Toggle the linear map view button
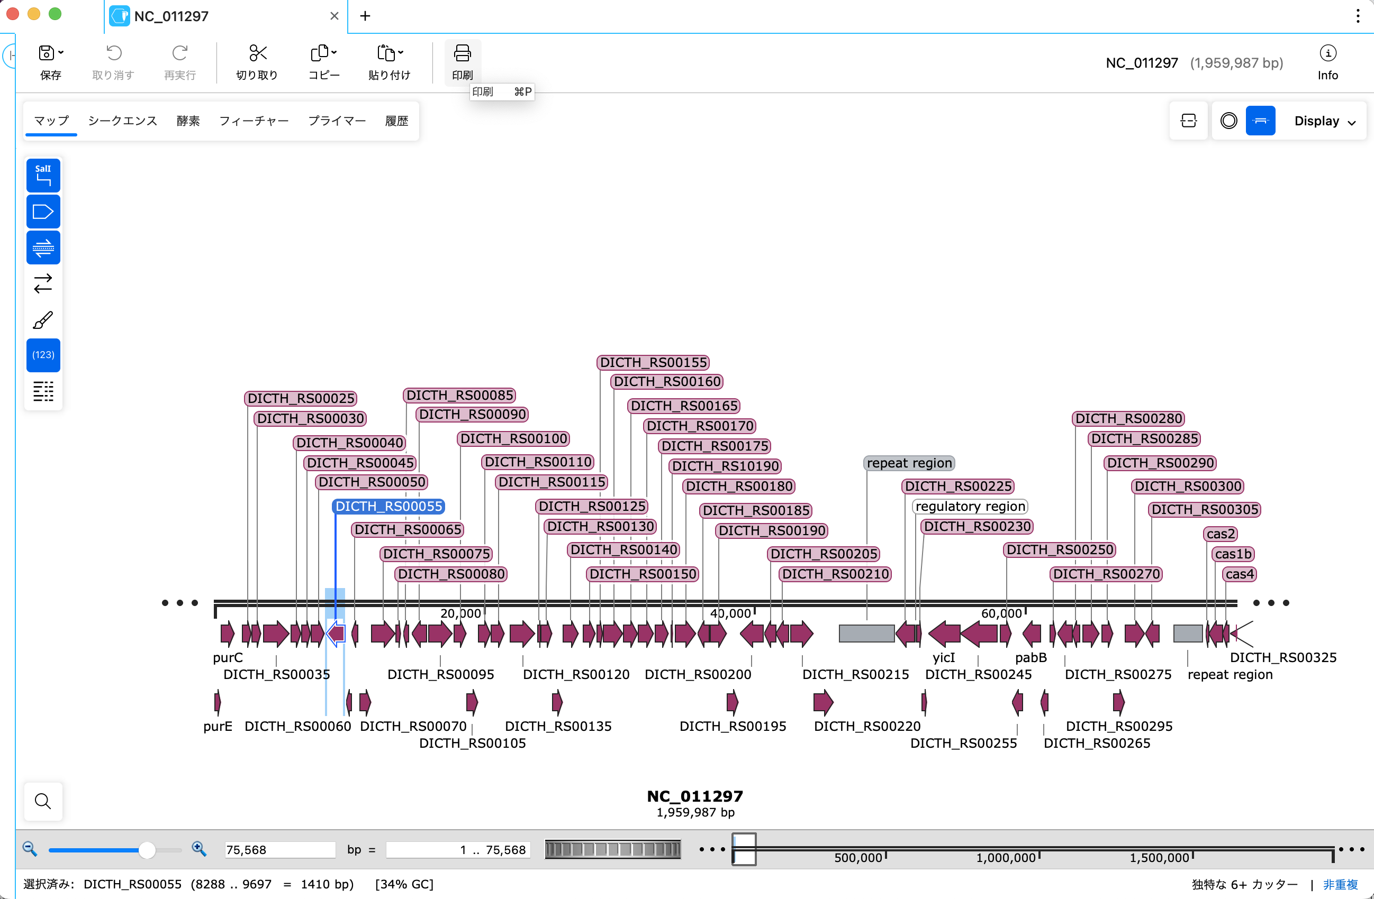 click(x=1261, y=121)
